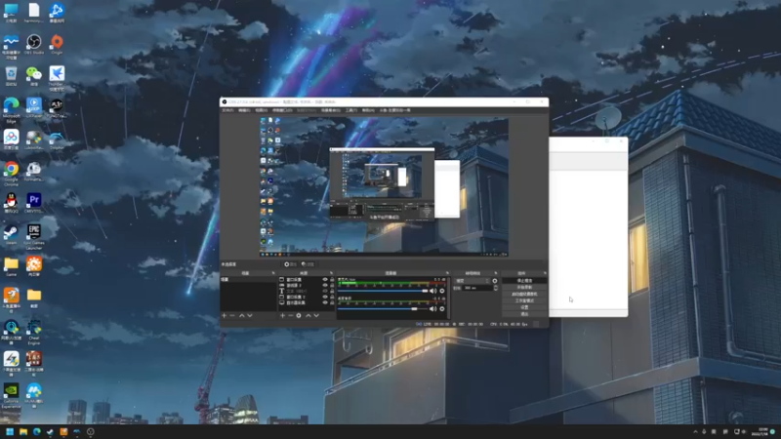This screenshot has height=439, width=781.
Task: Toggle eye visibility of the text (GDI+) source
Action: click(325, 291)
